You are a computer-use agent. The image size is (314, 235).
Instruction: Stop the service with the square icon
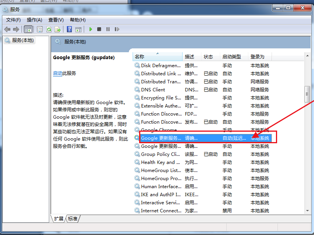99,30
